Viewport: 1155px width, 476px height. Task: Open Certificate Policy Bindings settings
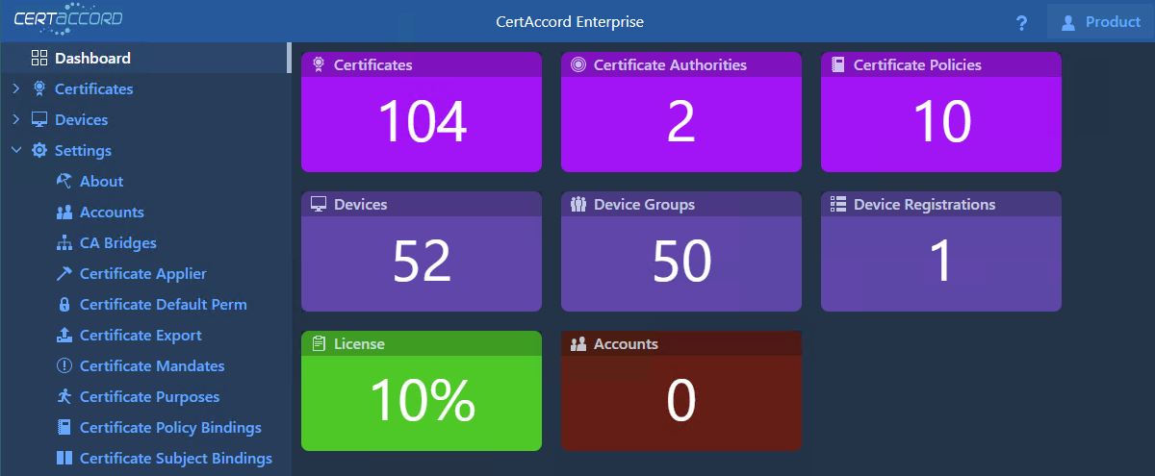coord(170,427)
